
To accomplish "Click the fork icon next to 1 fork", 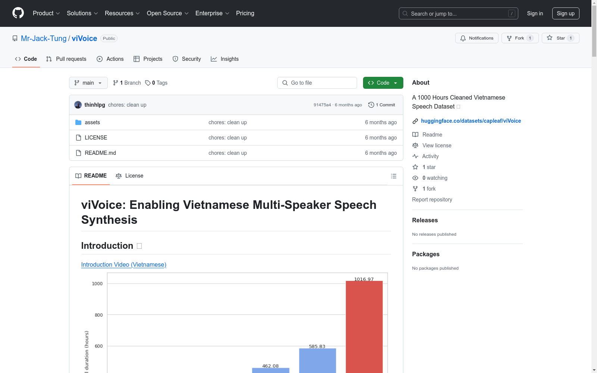I will (x=415, y=189).
